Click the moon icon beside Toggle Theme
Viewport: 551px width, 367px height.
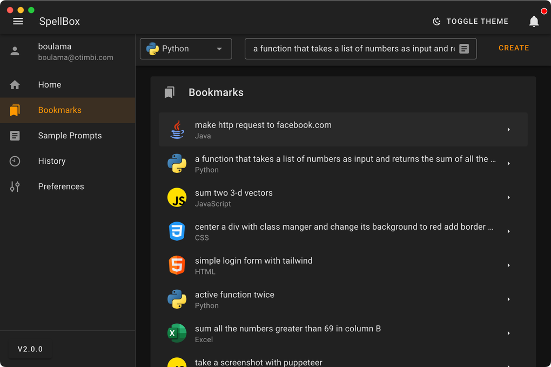pos(436,22)
